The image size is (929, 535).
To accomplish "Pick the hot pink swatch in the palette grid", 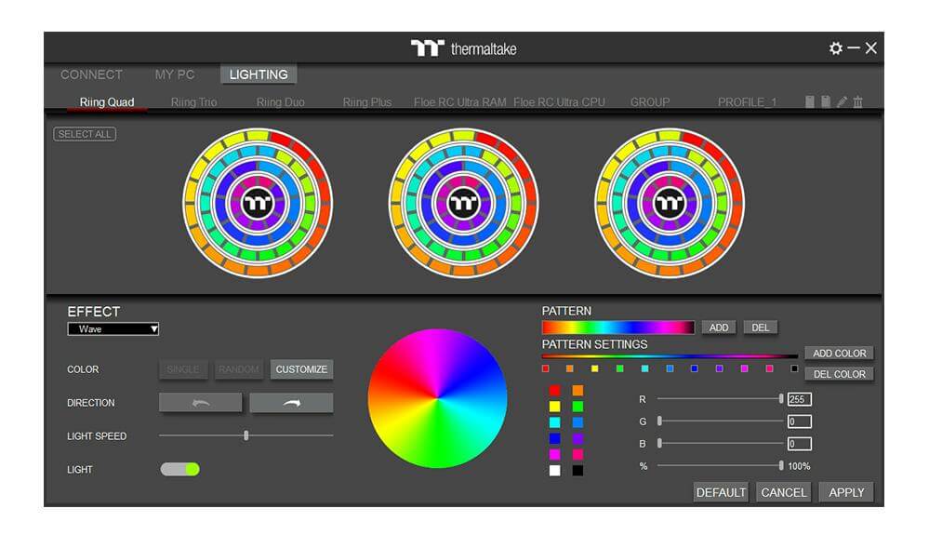I will [577, 454].
